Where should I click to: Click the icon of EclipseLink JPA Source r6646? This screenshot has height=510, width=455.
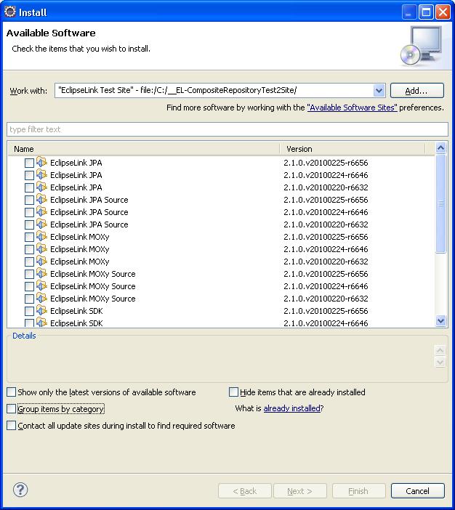click(x=41, y=211)
